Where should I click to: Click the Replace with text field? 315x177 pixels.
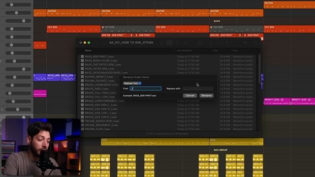(x=198, y=88)
